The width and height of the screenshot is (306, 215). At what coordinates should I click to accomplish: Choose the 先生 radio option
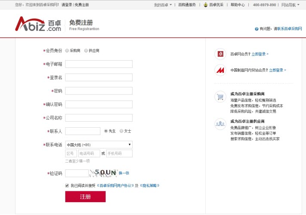click(106, 131)
